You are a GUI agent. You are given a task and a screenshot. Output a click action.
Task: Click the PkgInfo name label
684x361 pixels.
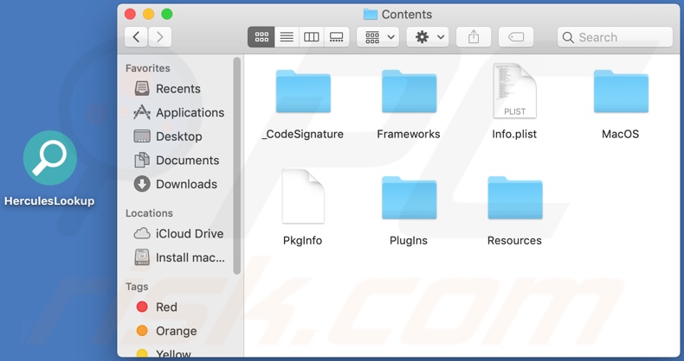pos(302,240)
